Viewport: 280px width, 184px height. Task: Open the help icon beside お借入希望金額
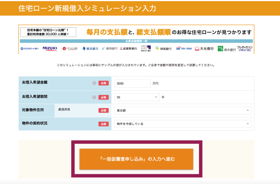coord(94,83)
